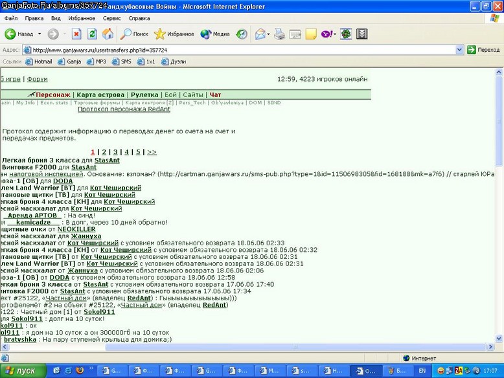Open the налоговой инспекцией link
504x378 pixels.
point(46,174)
